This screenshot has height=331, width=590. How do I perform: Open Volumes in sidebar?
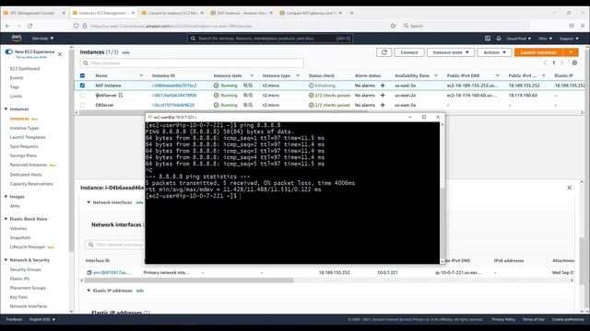tap(18, 228)
